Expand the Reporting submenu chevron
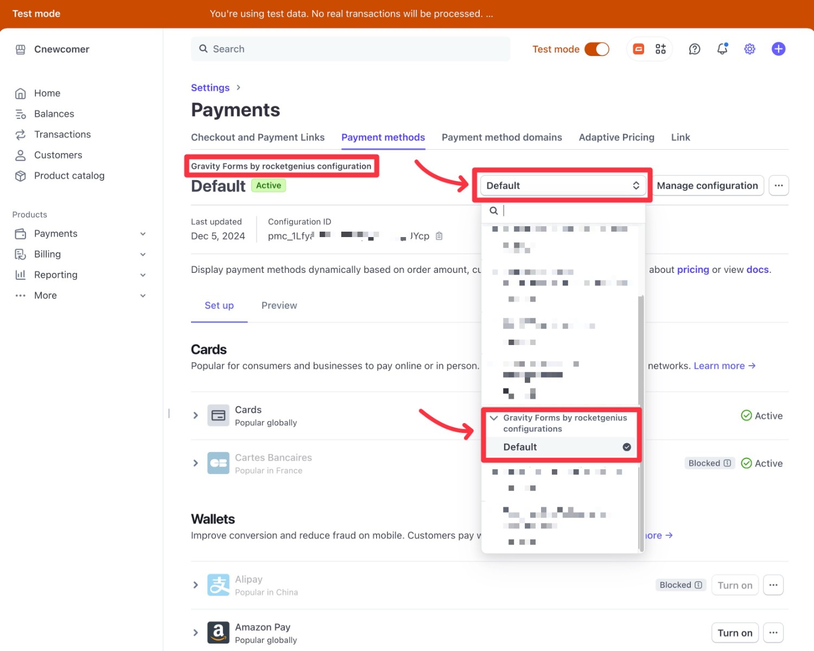The height and width of the screenshot is (651, 814). click(x=143, y=275)
